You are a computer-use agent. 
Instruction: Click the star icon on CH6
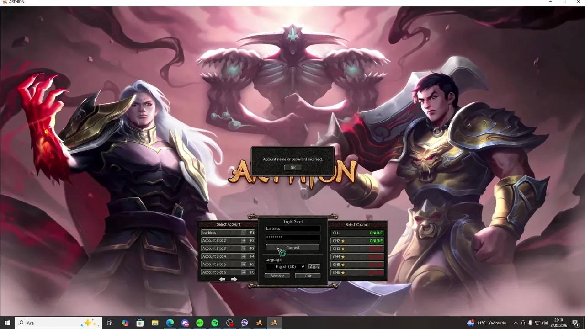click(343, 273)
